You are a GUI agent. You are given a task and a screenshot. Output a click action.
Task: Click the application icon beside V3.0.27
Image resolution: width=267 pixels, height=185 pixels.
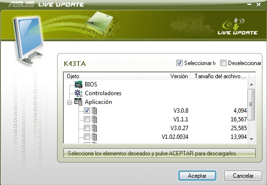(x=94, y=128)
